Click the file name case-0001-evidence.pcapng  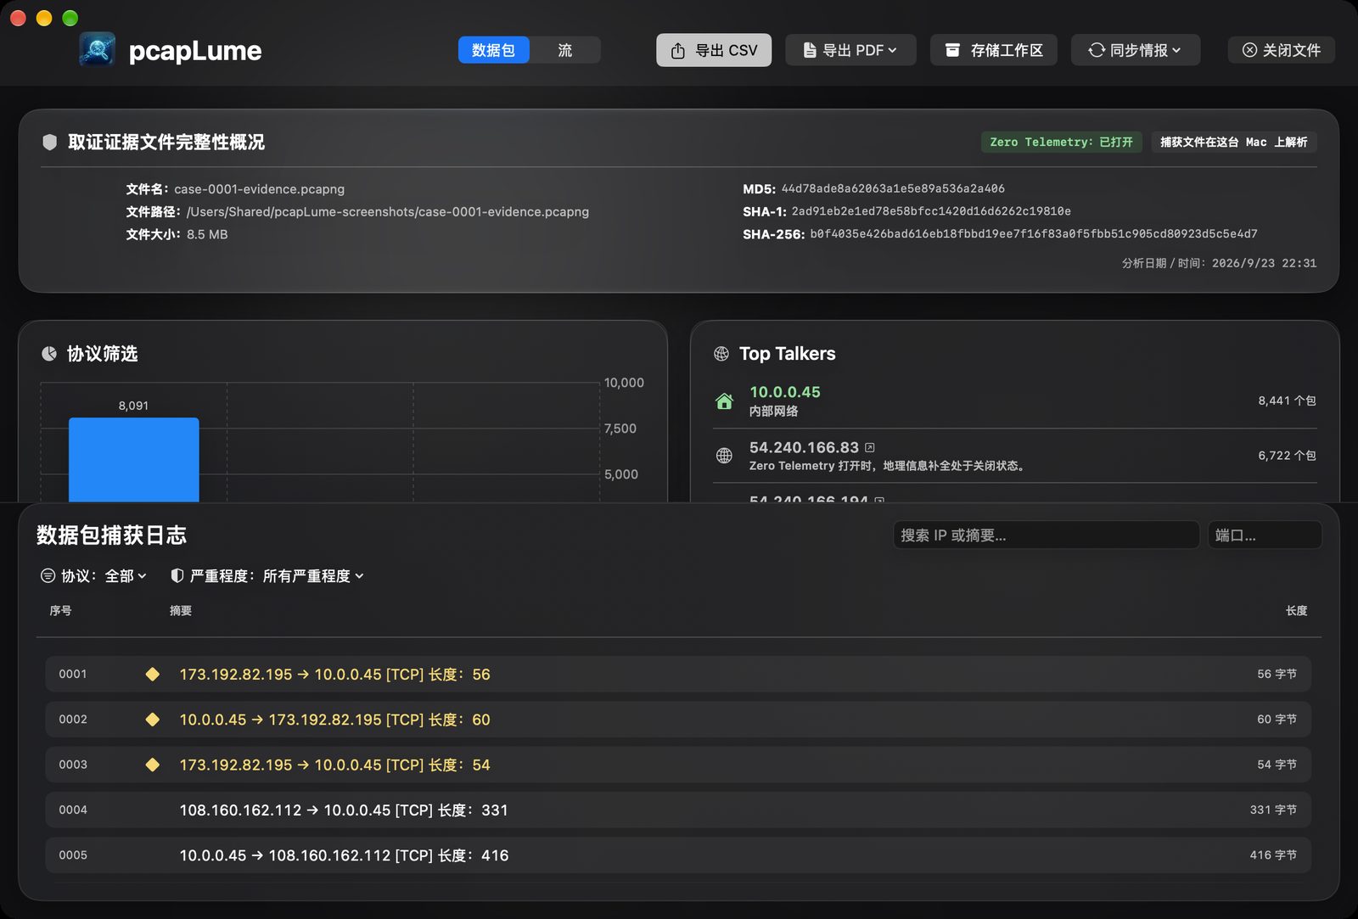click(x=260, y=189)
